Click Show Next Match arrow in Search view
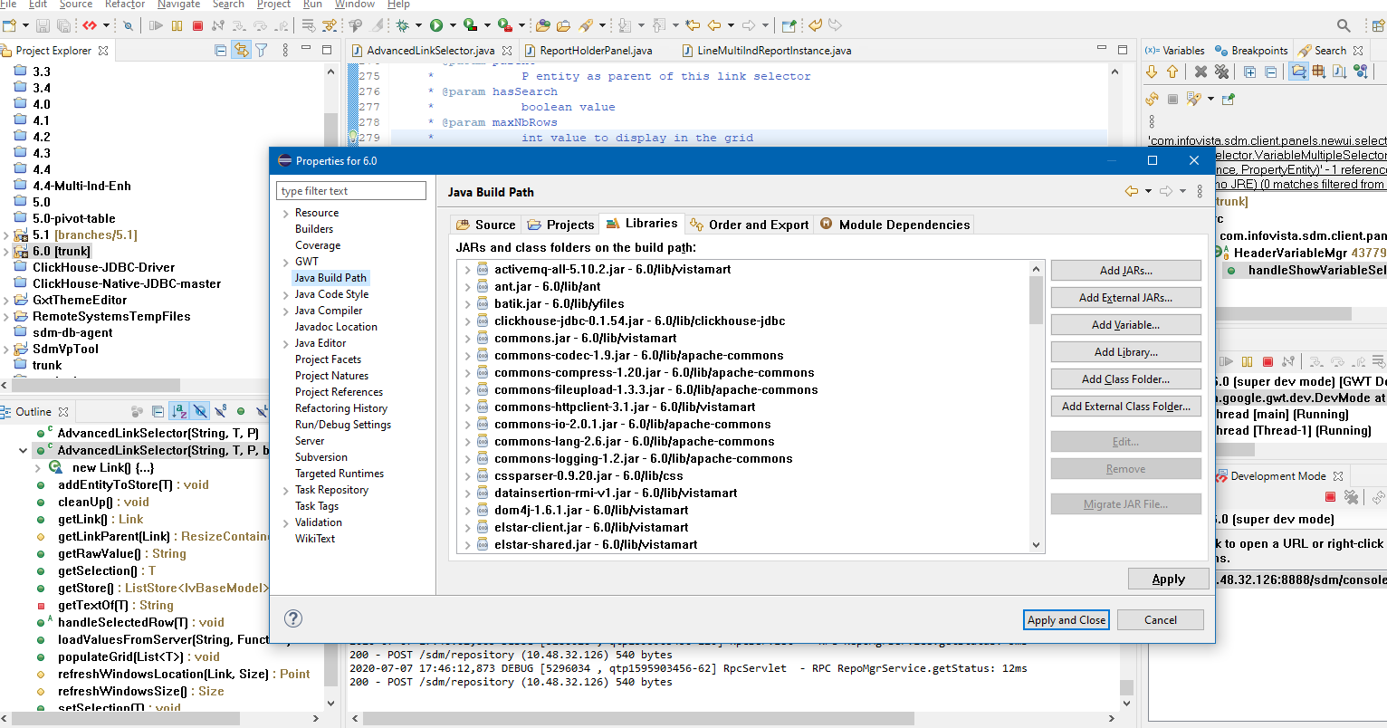Image resolution: width=1387 pixels, height=728 pixels. pos(1152,72)
